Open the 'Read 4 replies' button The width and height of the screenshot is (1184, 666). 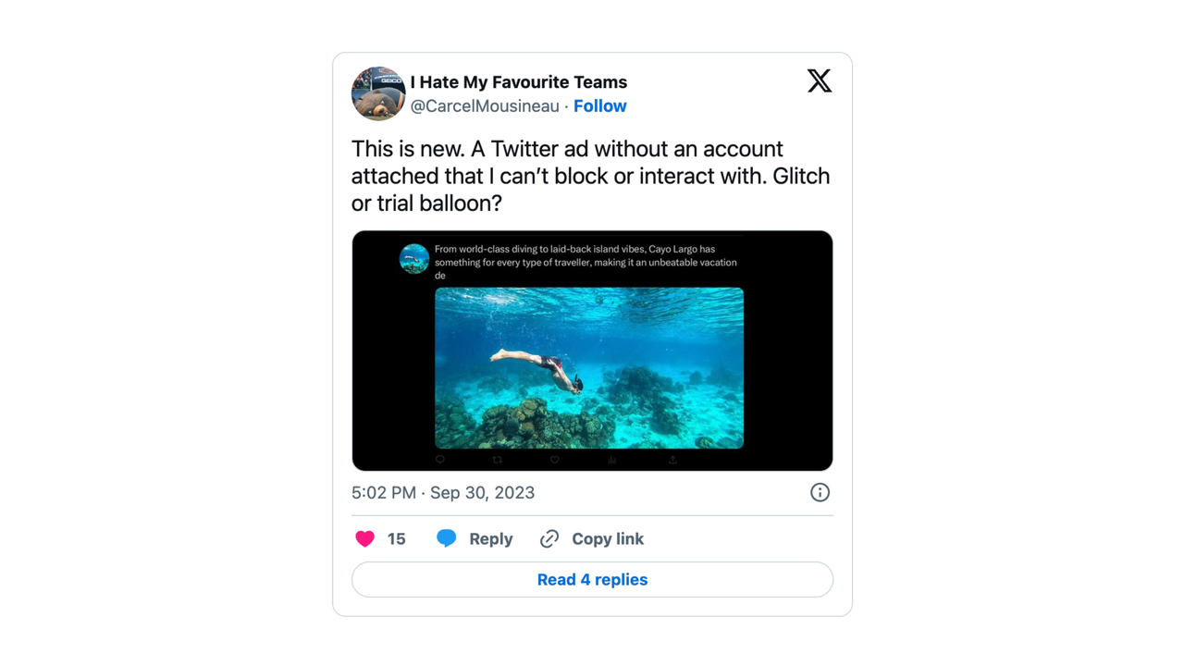coord(592,580)
